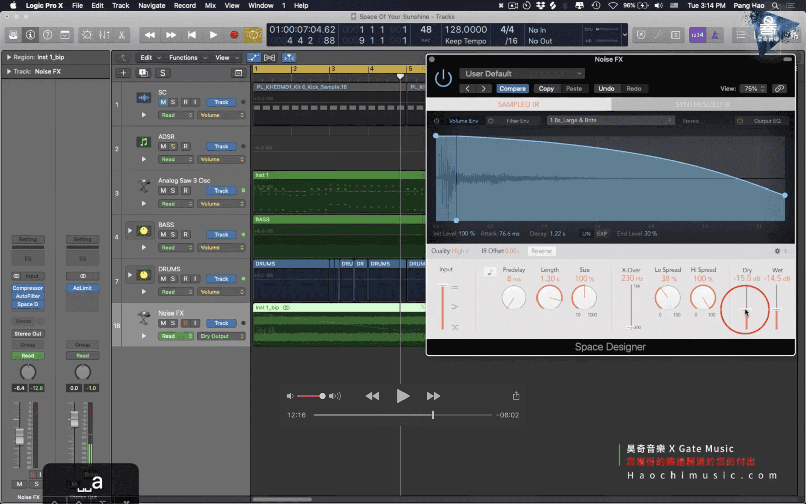806x504 pixels.
Task: Start playback with the Play transport button
Action: pyautogui.click(x=213, y=35)
